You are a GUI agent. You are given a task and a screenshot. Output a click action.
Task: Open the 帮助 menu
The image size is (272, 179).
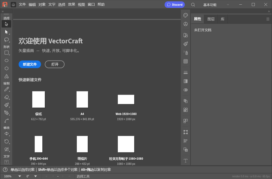101,4
